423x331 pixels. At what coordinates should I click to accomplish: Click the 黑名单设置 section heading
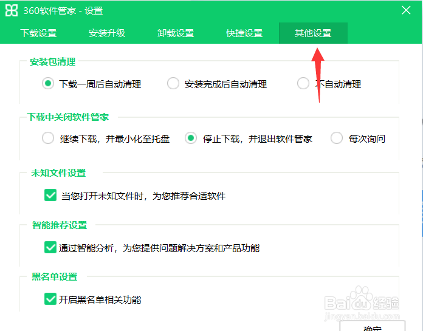[x=55, y=277]
